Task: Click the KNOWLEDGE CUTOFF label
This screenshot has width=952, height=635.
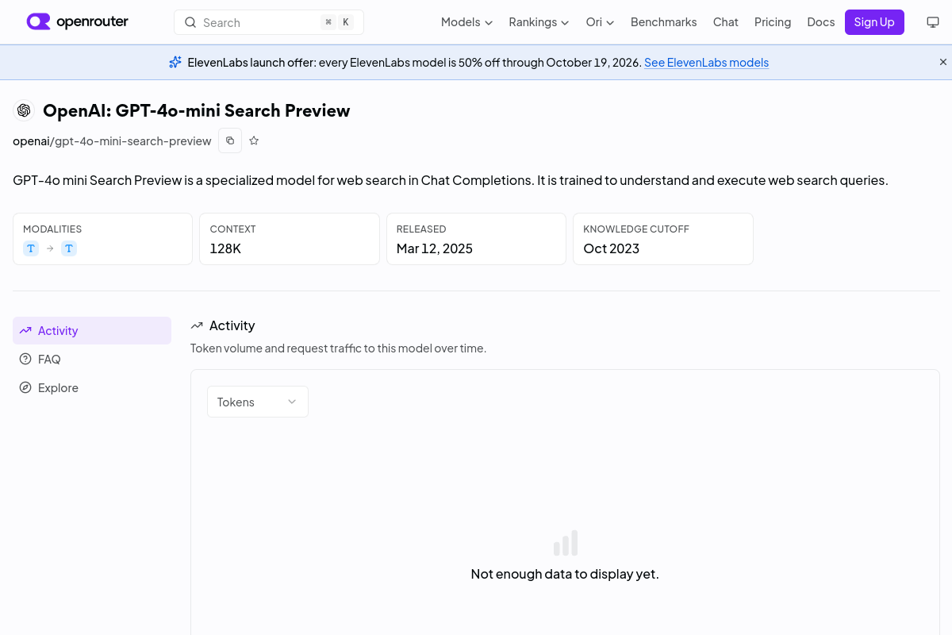Action: click(636, 229)
